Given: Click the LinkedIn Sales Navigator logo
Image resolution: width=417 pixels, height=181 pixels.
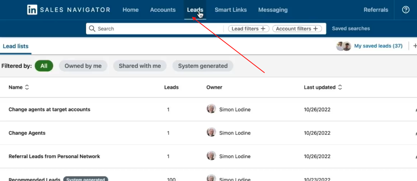Looking at the screenshot, I should pos(69,10).
